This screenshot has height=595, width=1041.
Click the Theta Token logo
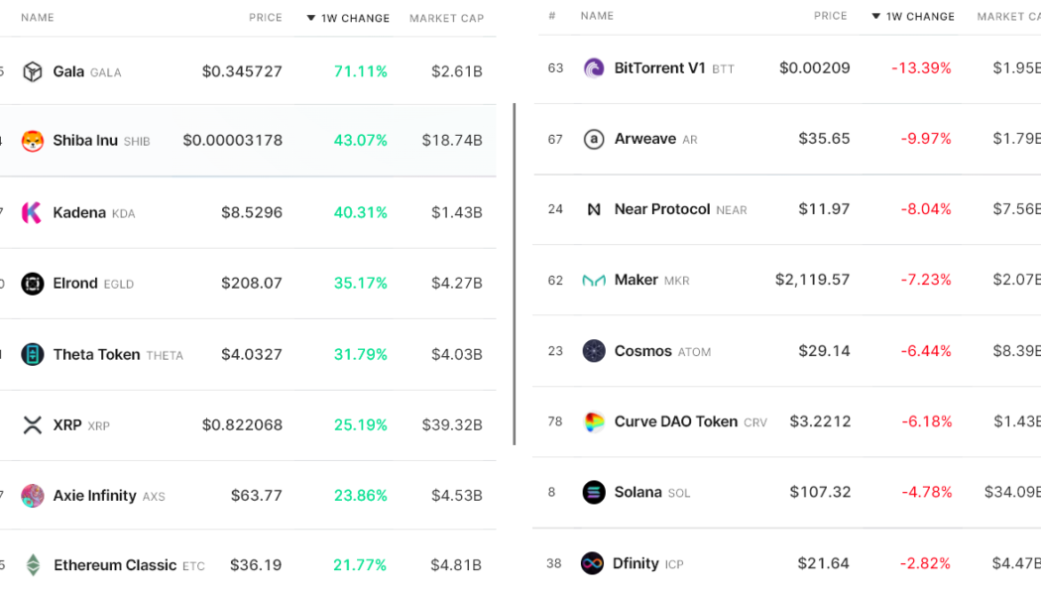point(31,354)
